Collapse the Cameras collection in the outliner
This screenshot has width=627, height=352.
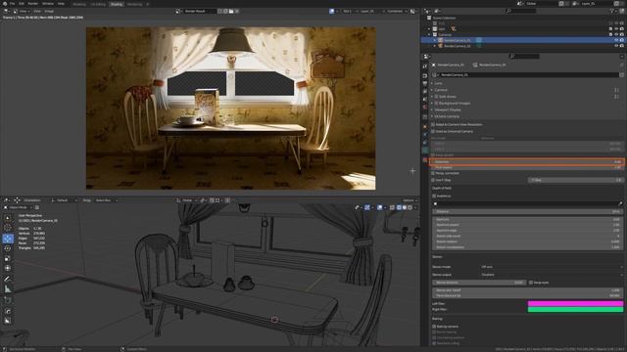(x=429, y=35)
